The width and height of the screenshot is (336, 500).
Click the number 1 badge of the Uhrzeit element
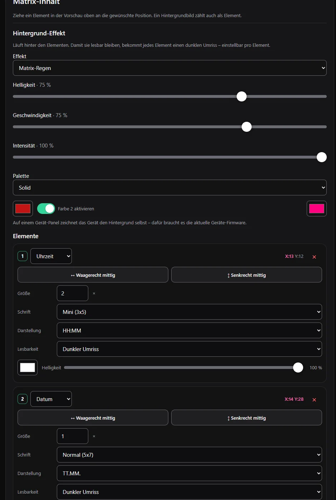point(23,256)
